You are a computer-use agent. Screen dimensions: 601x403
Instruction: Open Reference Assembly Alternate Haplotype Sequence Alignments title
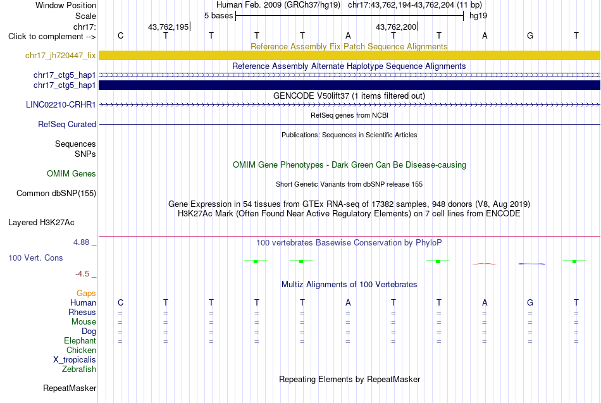349,66
